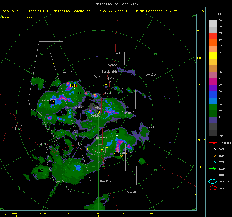Pick the 30 dBZ green swatch
This screenshot has height=217, width=232.
click(x=212, y=107)
